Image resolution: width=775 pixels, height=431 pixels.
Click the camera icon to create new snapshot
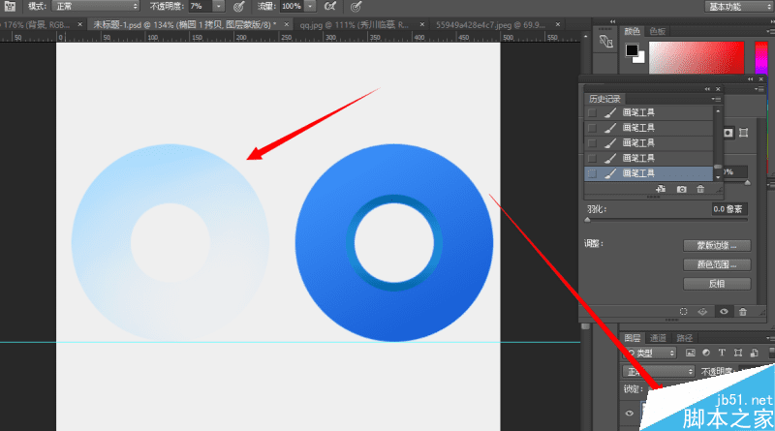[x=681, y=188]
